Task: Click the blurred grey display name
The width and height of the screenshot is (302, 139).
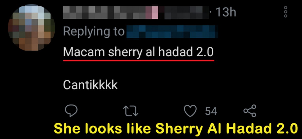Action: pyautogui.click(x=104, y=12)
